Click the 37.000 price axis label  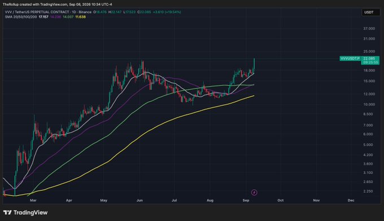[369, 29]
